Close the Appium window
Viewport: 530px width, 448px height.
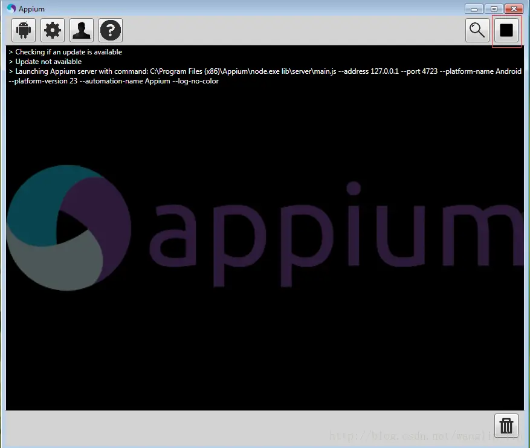tap(514, 9)
